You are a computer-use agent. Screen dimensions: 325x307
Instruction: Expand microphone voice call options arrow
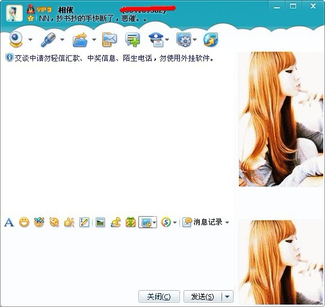point(62,39)
